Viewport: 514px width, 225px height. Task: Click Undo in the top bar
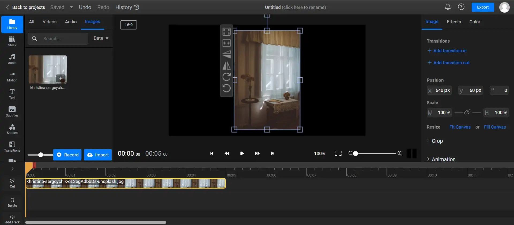click(x=85, y=7)
